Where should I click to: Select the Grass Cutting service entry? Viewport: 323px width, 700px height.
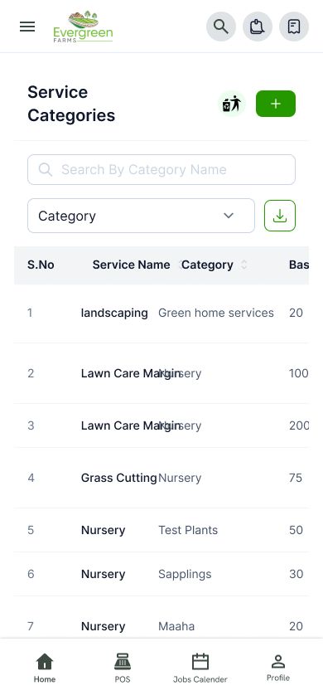click(x=119, y=478)
